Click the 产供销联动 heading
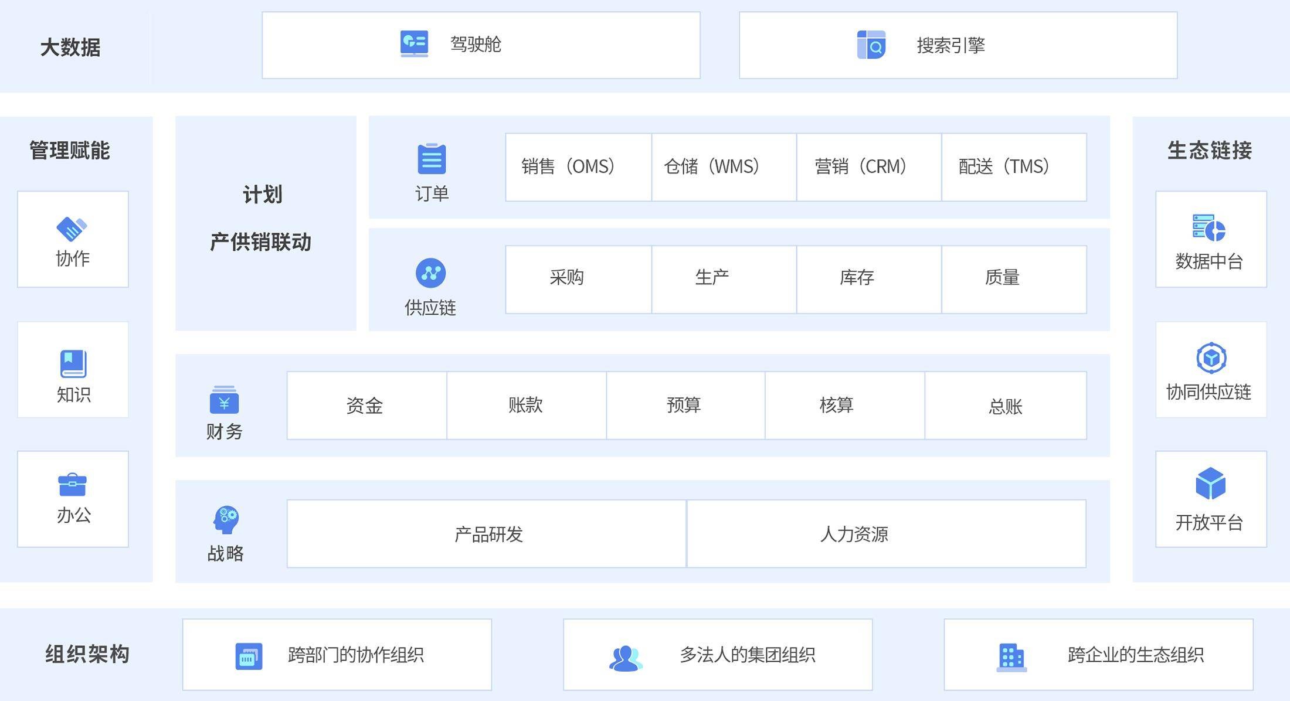 click(x=260, y=241)
